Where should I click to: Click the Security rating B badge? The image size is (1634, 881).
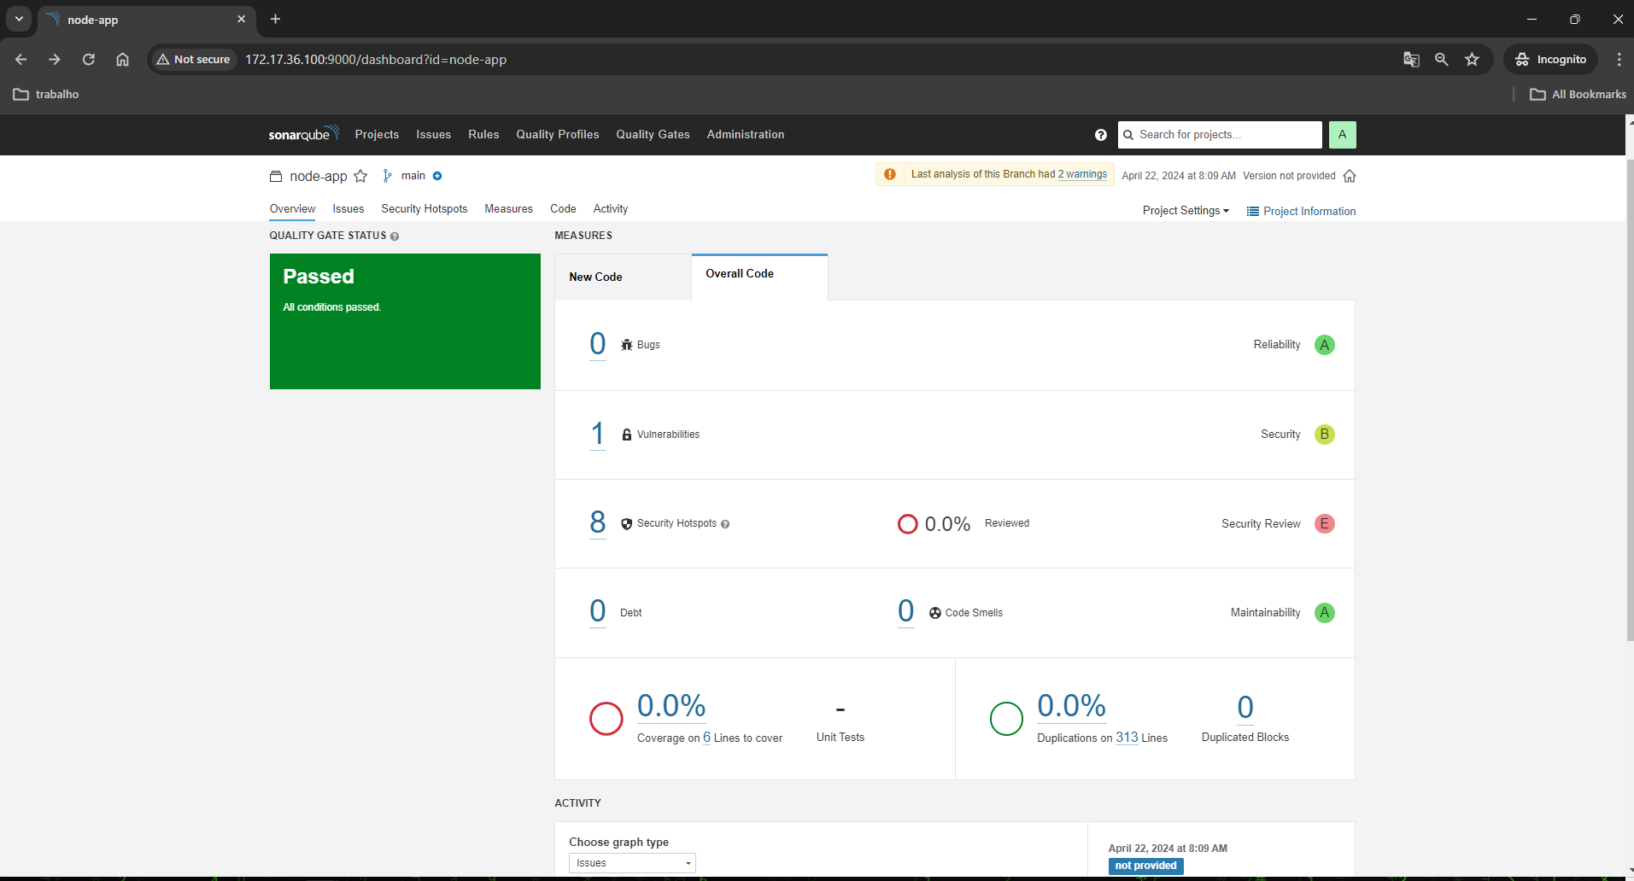coord(1325,435)
